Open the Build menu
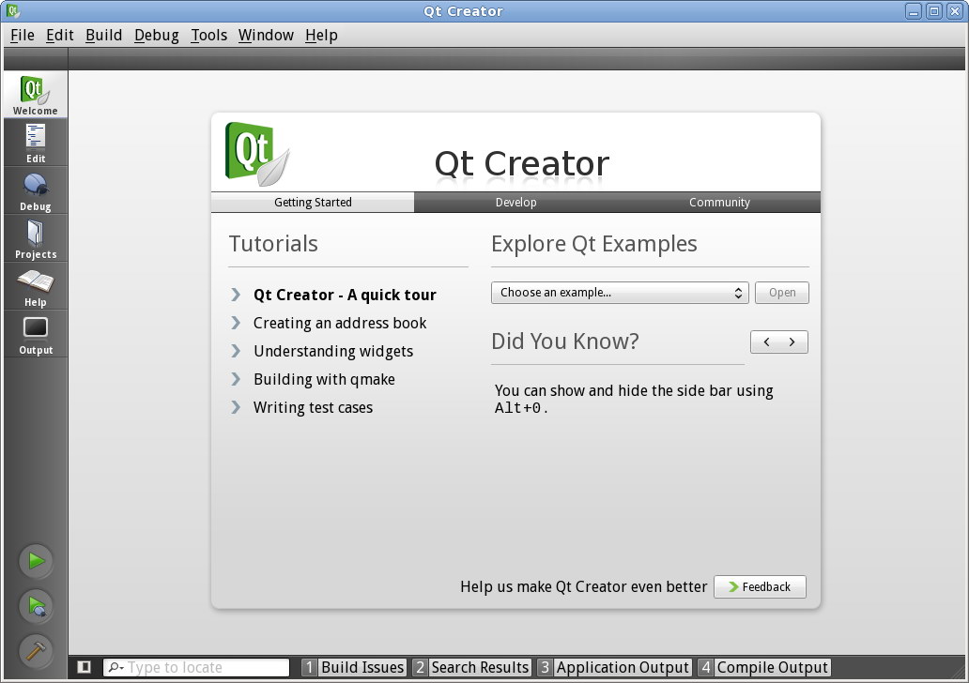The image size is (969, 683). point(104,36)
